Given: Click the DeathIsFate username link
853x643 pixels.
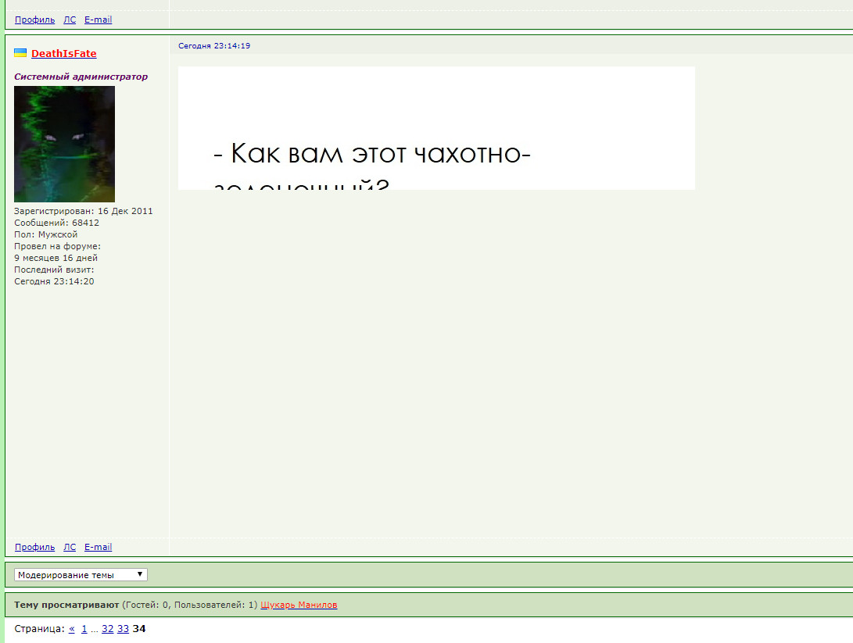Looking at the screenshot, I should coord(64,53).
